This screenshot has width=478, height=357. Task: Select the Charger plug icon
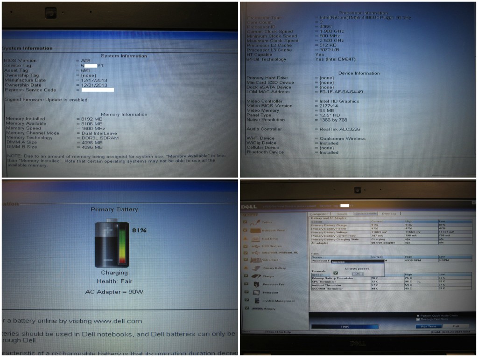pos(256,276)
